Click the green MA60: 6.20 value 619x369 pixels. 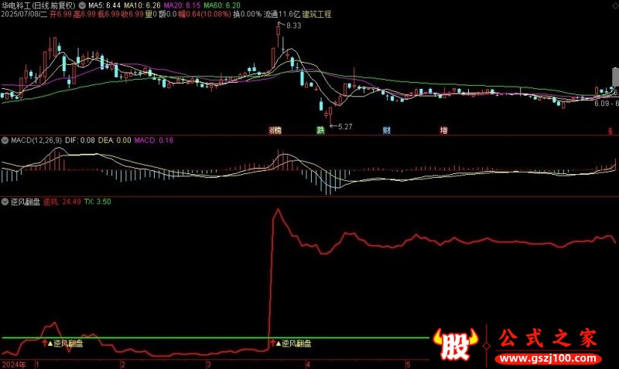coord(222,5)
